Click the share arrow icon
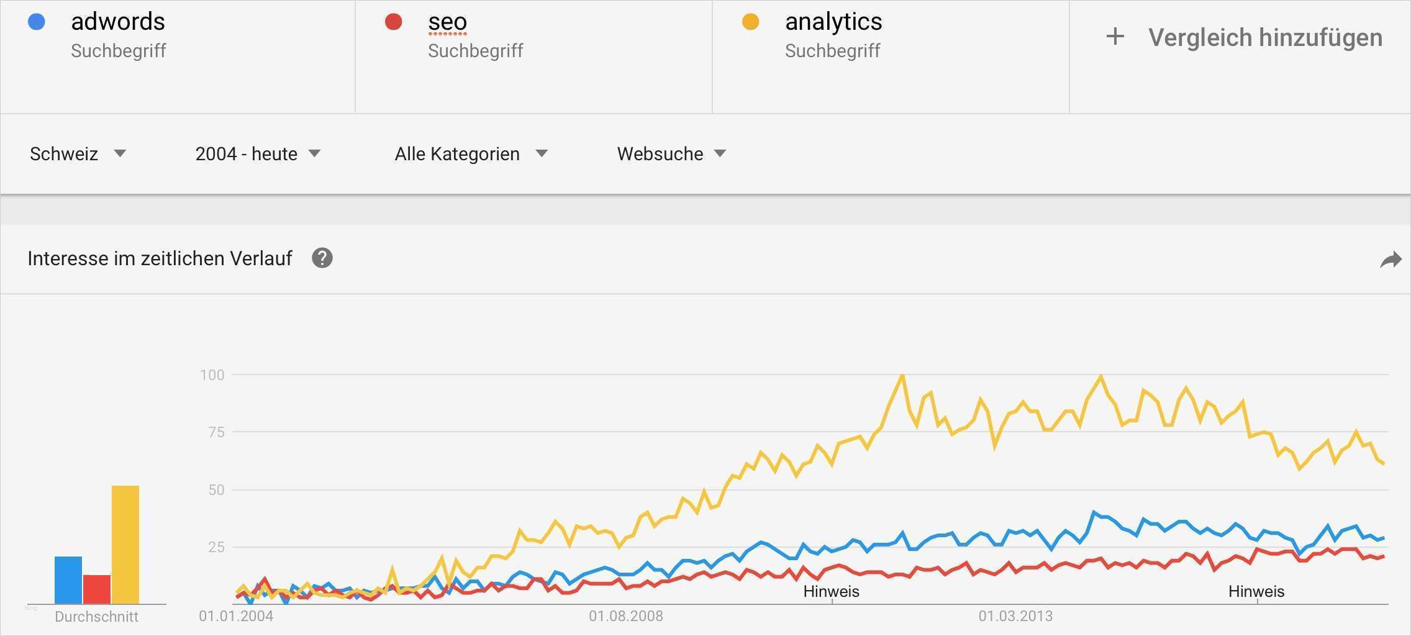Image resolution: width=1411 pixels, height=636 pixels. pos(1391,260)
